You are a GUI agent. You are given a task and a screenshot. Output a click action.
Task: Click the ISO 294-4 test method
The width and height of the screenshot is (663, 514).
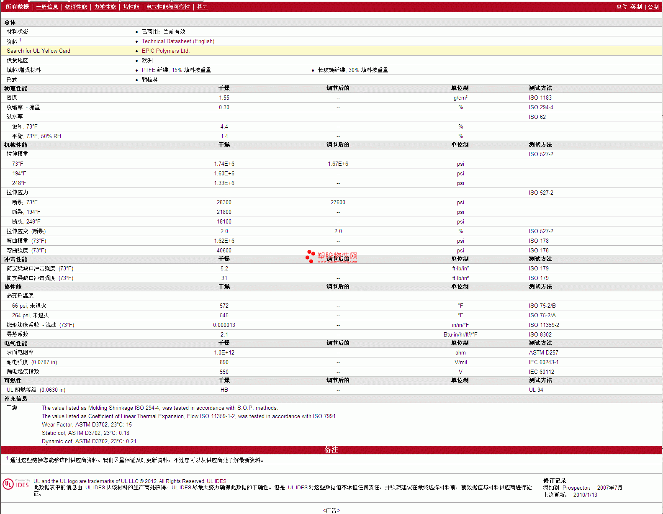point(541,107)
